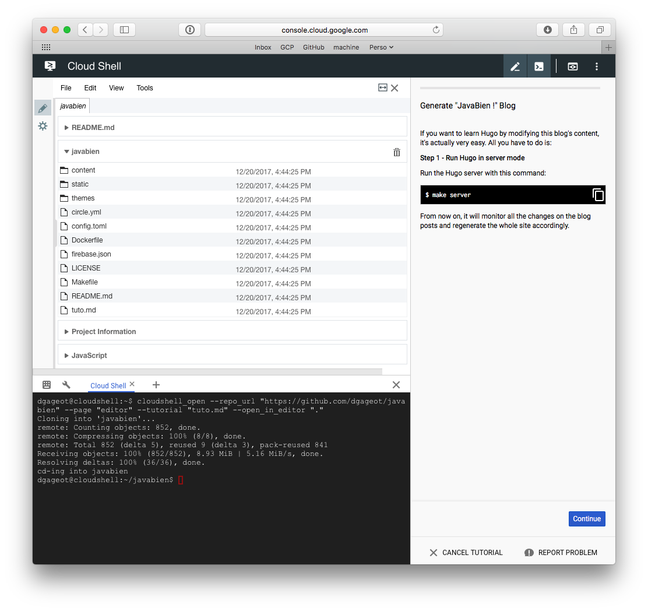This screenshot has height=611, width=648.
Task: Open the config.toml file
Action: coord(233,227)
